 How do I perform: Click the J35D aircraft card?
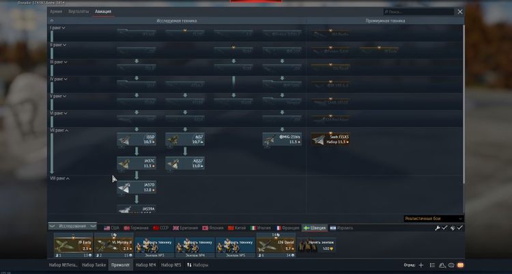coord(137,139)
